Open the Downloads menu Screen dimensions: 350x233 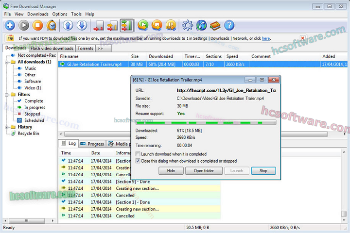[38, 14]
